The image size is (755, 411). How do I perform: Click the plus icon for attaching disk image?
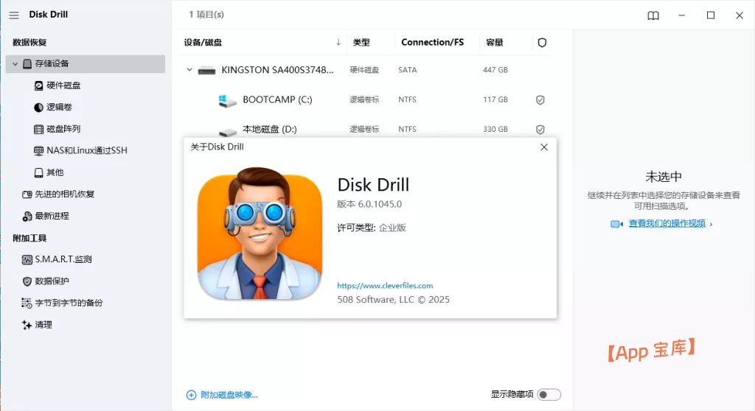point(191,395)
